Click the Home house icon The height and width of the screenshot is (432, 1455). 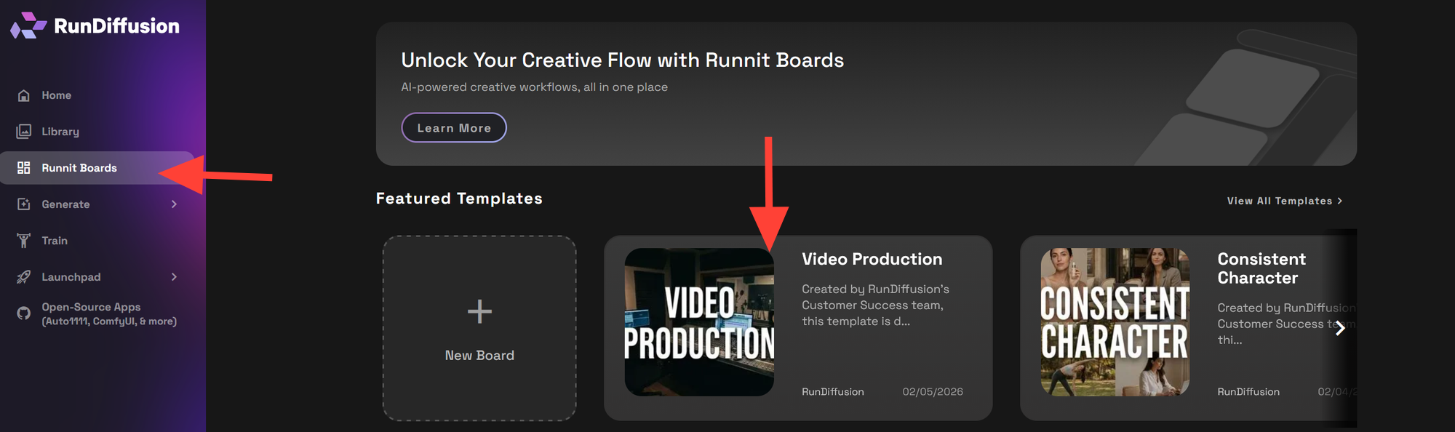[24, 95]
